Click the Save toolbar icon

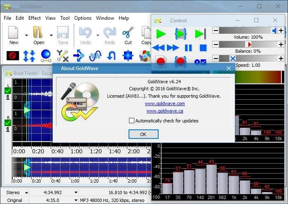pyautogui.click(x=63, y=35)
